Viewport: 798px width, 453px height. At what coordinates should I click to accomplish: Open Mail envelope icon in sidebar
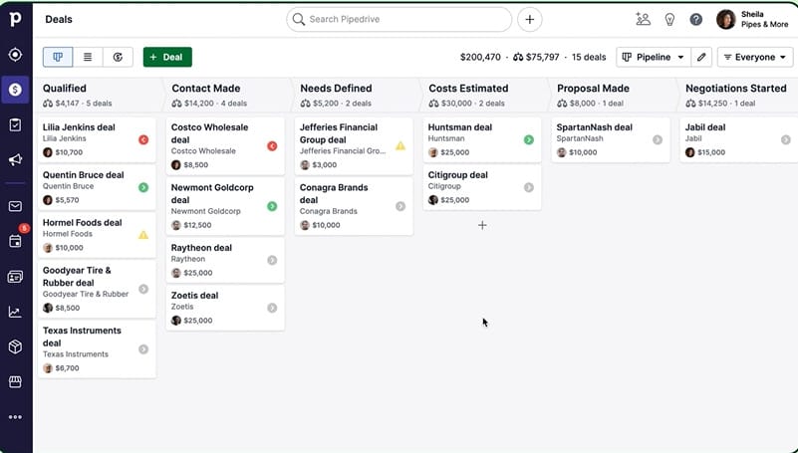[x=15, y=206]
